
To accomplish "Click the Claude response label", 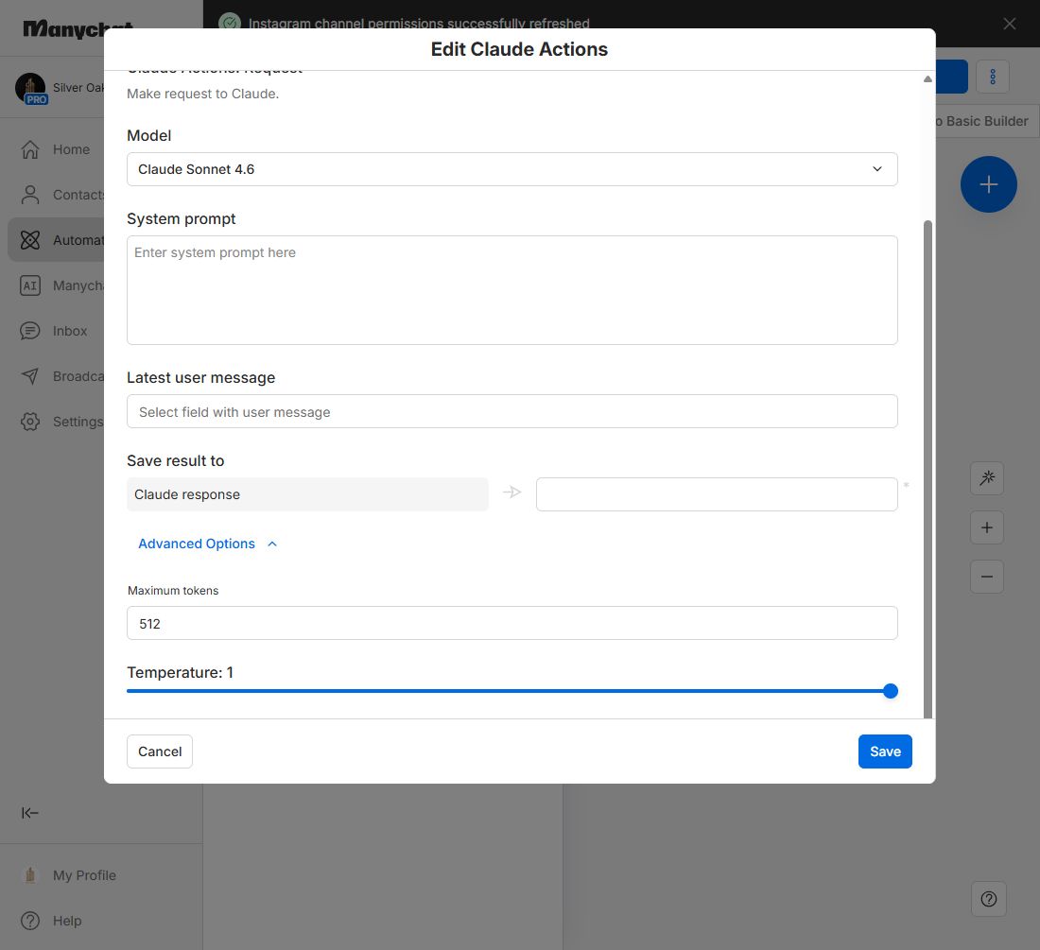I will (x=187, y=494).
